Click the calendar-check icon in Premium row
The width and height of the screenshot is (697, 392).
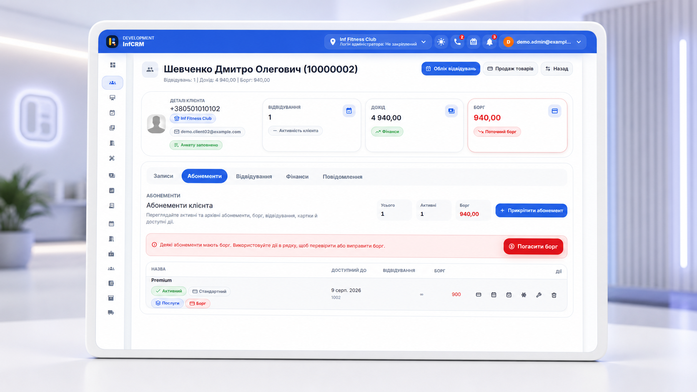click(509, 295)
